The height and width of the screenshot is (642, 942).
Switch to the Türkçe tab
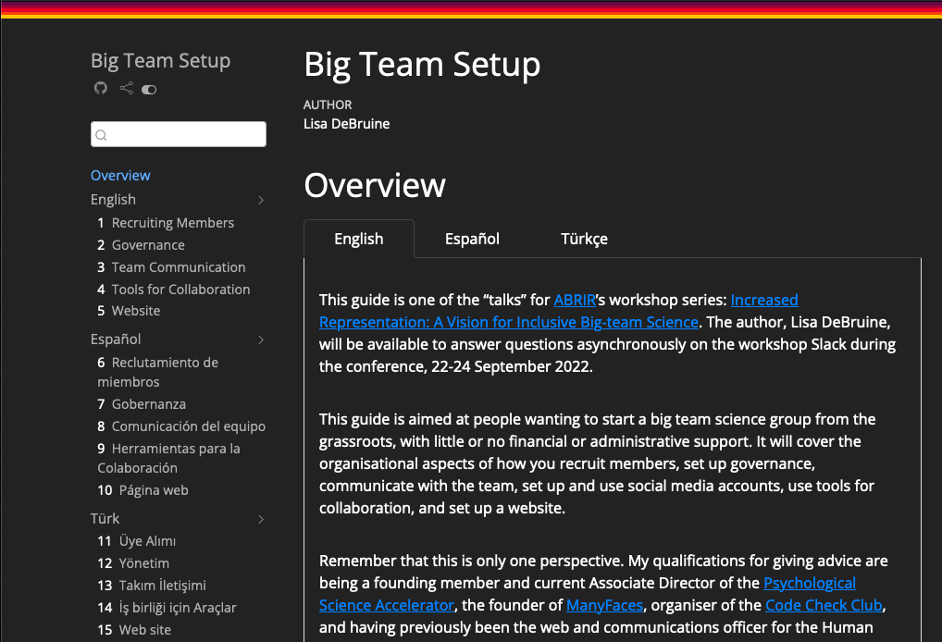point(584,239)
